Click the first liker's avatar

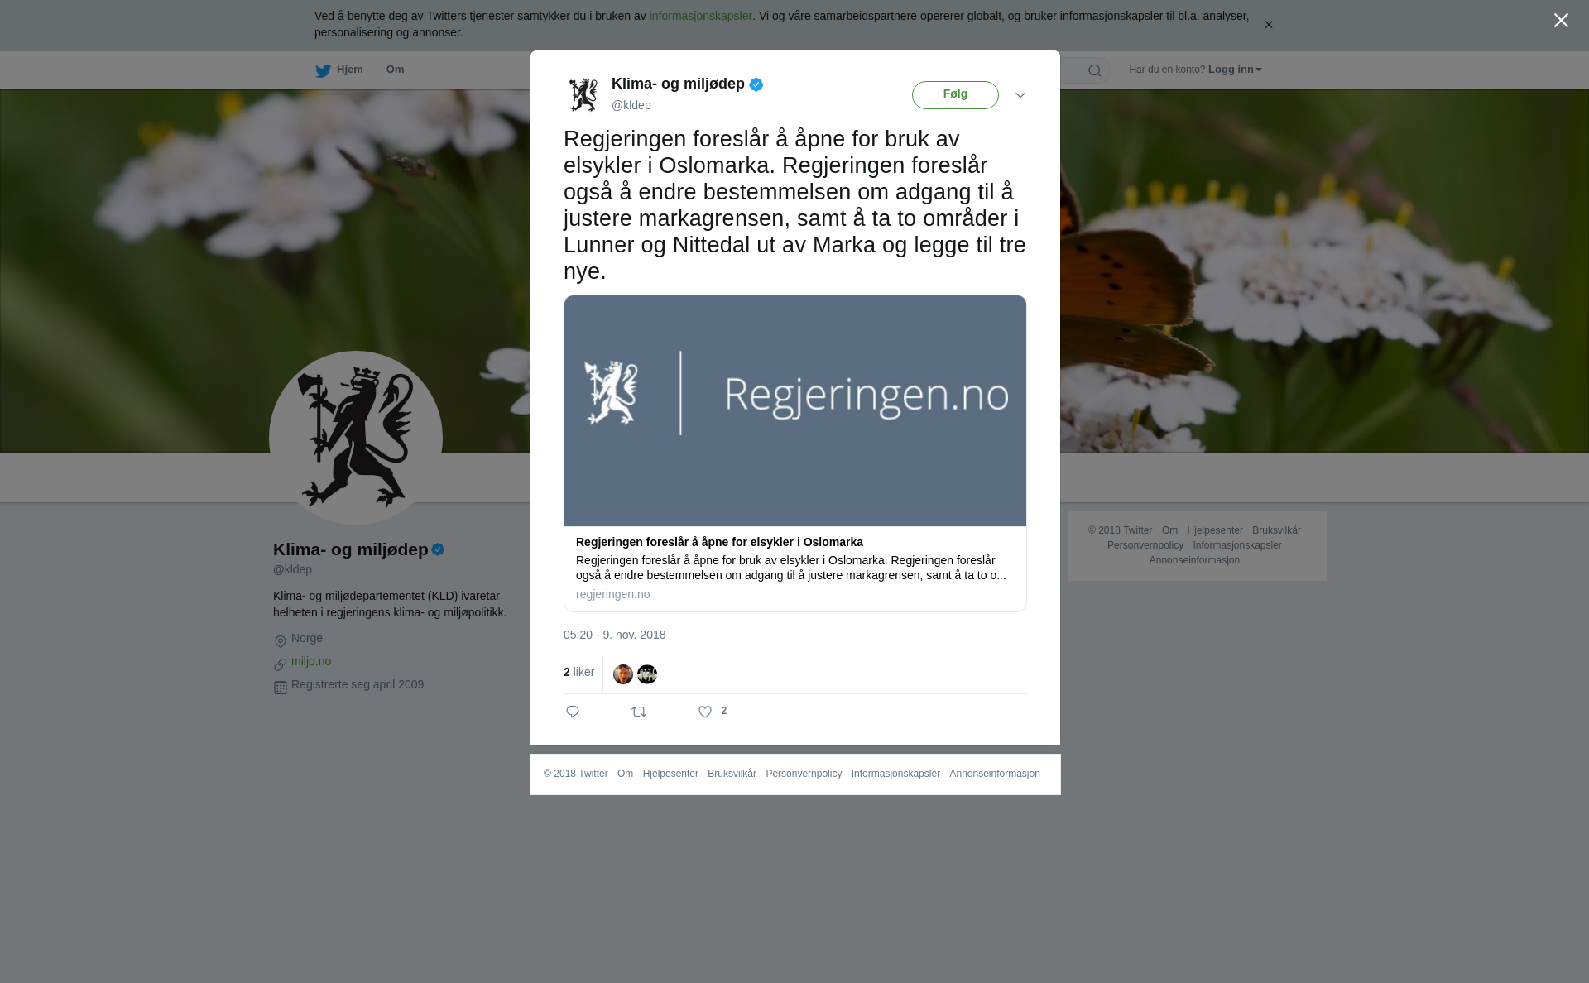click(x=623, y=674)
